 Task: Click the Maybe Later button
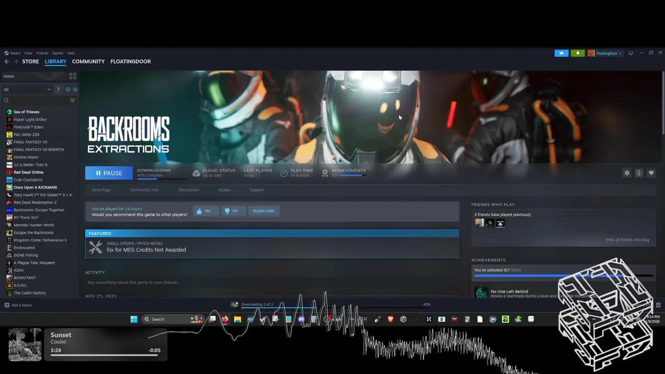(264, 211)
